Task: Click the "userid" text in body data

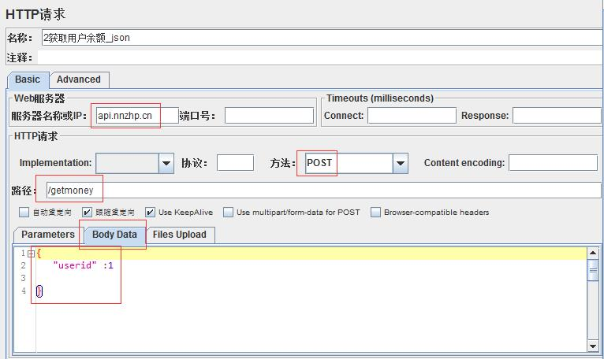Action: 75,265
